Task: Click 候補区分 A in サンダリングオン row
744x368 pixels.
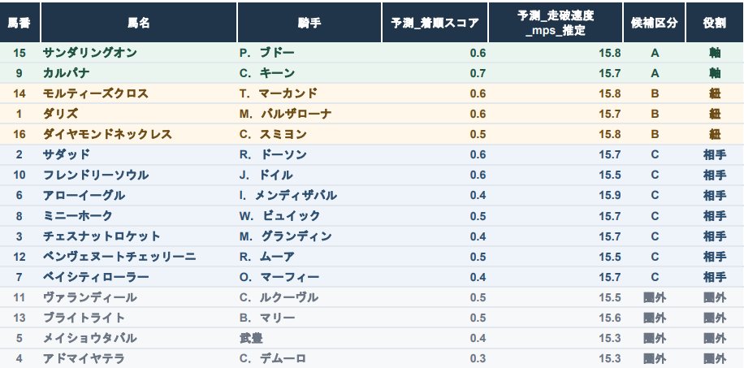Action: (655, 53)
